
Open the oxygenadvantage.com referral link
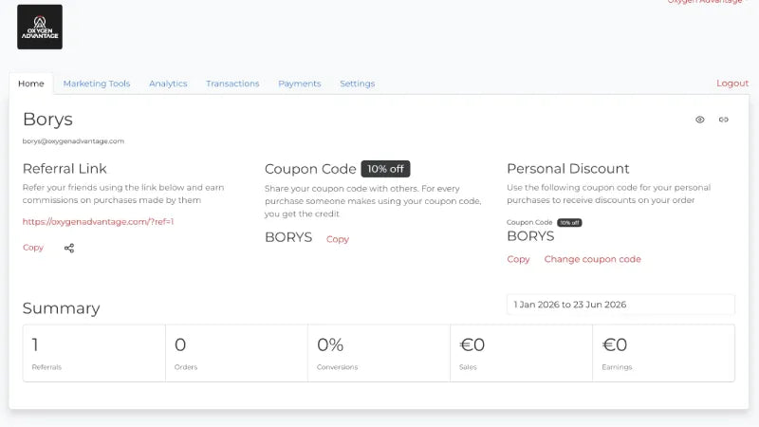pos(99,222)
